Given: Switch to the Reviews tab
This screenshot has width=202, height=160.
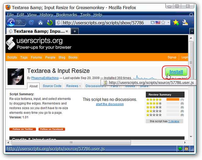Looking at the screenshot, I should click(x=73, y=86).
